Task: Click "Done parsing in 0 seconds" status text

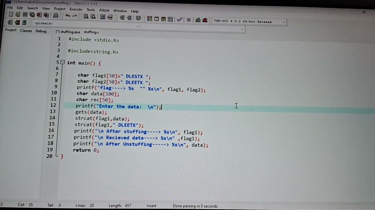Action: tap(195, 206)
